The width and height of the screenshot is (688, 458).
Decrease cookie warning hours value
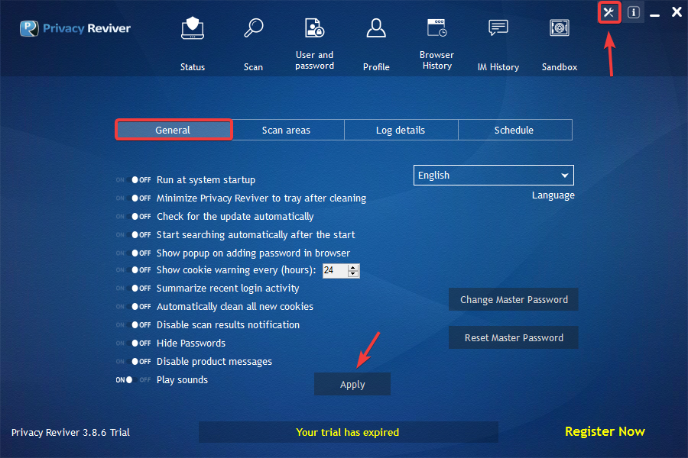point(352,274)
